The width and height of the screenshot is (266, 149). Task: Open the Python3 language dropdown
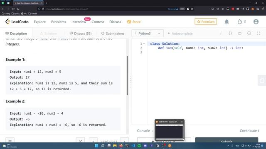pyautogui.click(x=148, y=33)
